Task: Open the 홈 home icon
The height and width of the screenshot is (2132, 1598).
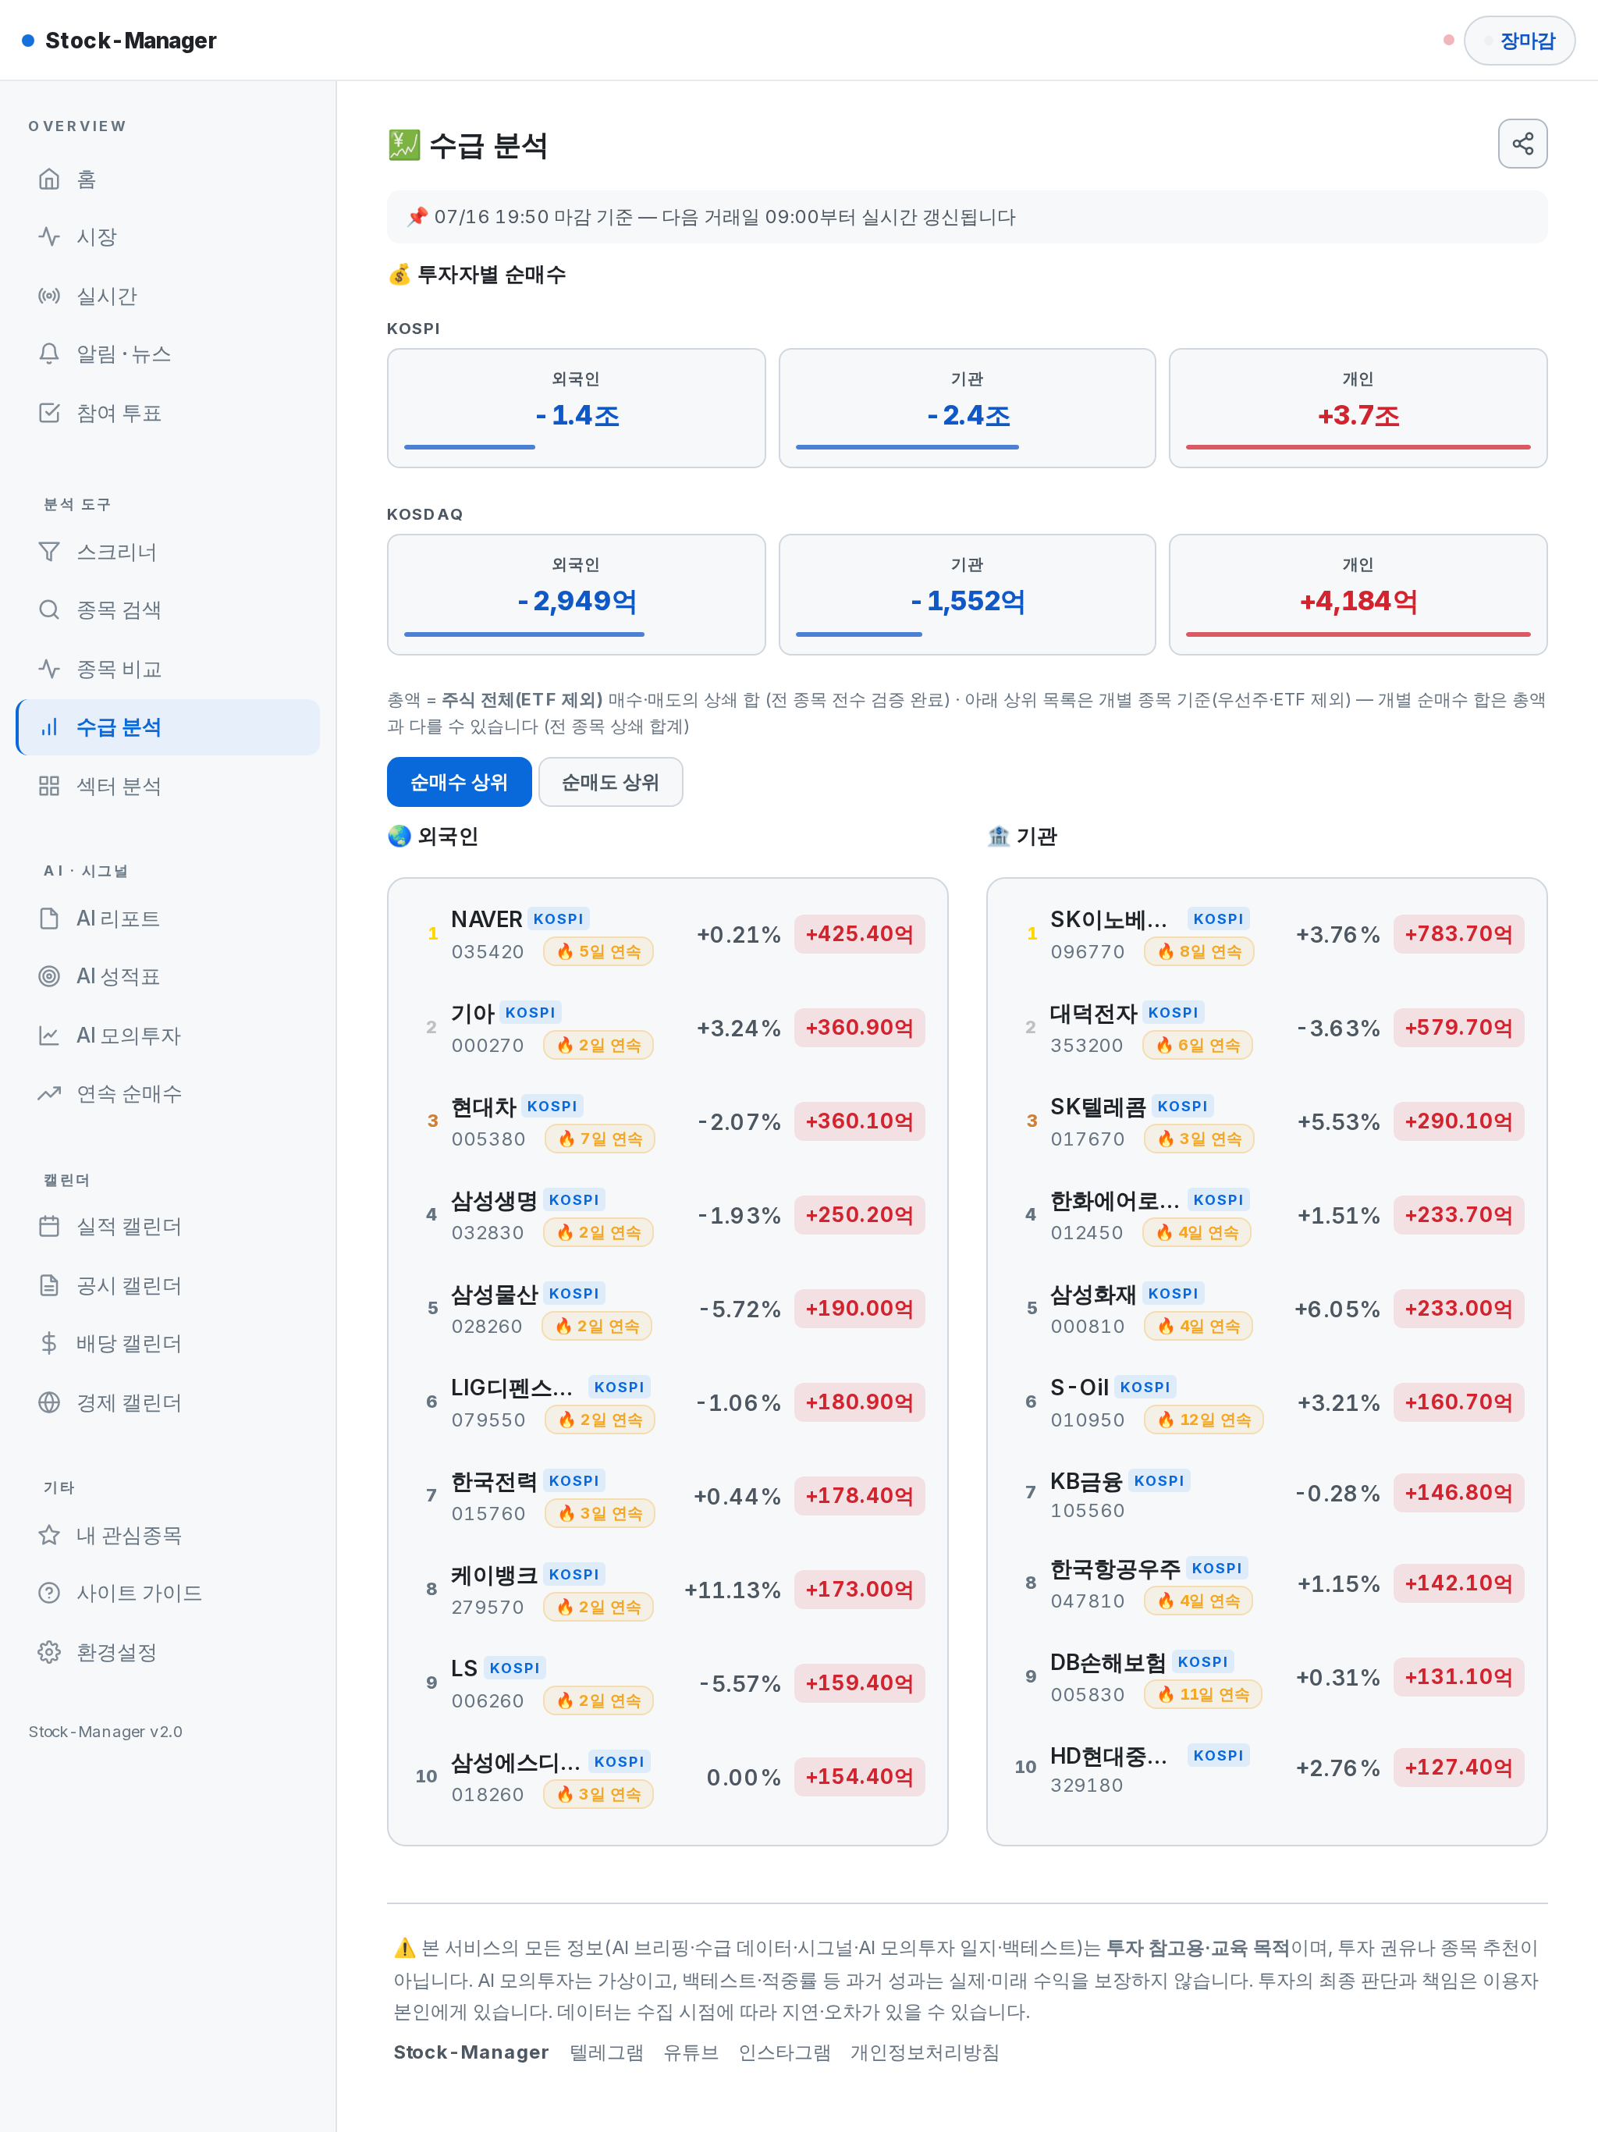Action: coord(49,179)
